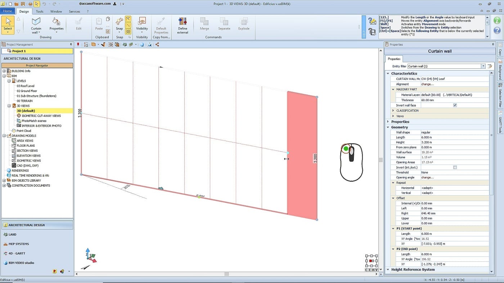
Task: Open the Services ribbon tab
Action: (x=75, y=12)
